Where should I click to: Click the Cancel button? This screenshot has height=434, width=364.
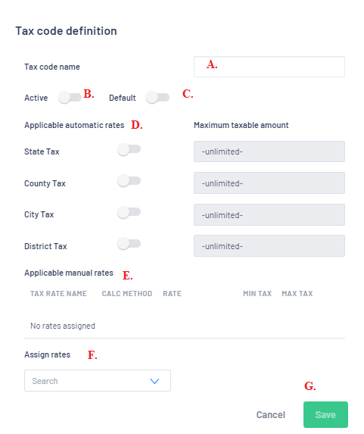pyautogui.click(x=270, y=414)
